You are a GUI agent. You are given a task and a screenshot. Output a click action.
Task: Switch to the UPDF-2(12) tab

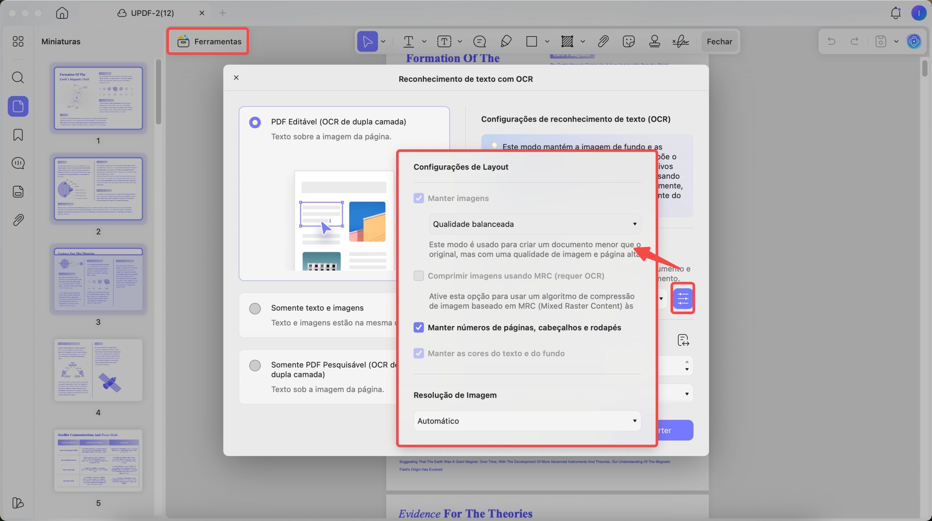tap(146, 13)
